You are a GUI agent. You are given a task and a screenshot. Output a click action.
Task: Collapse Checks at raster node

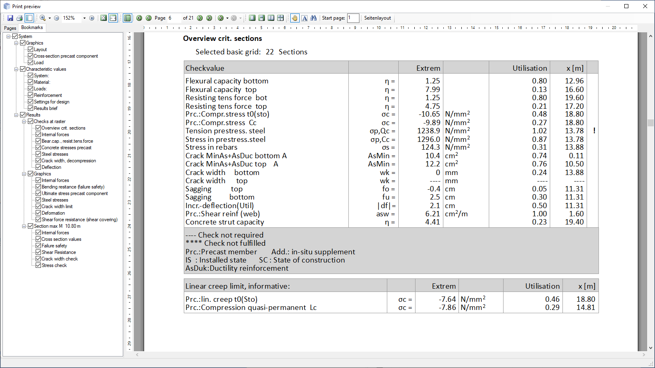coord(24,121)
